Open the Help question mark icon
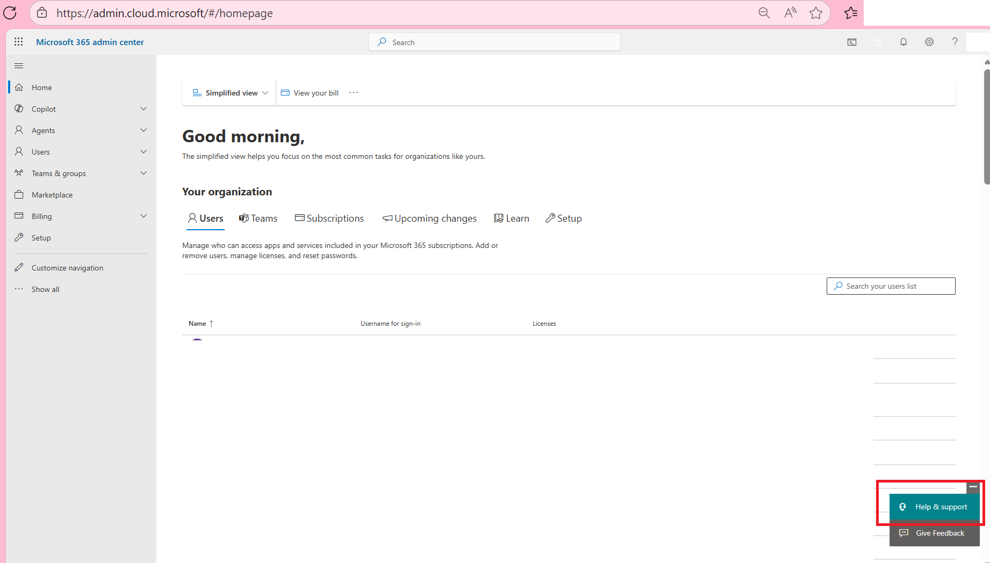Viewport: 990px width, 563px height. point(955,42)
